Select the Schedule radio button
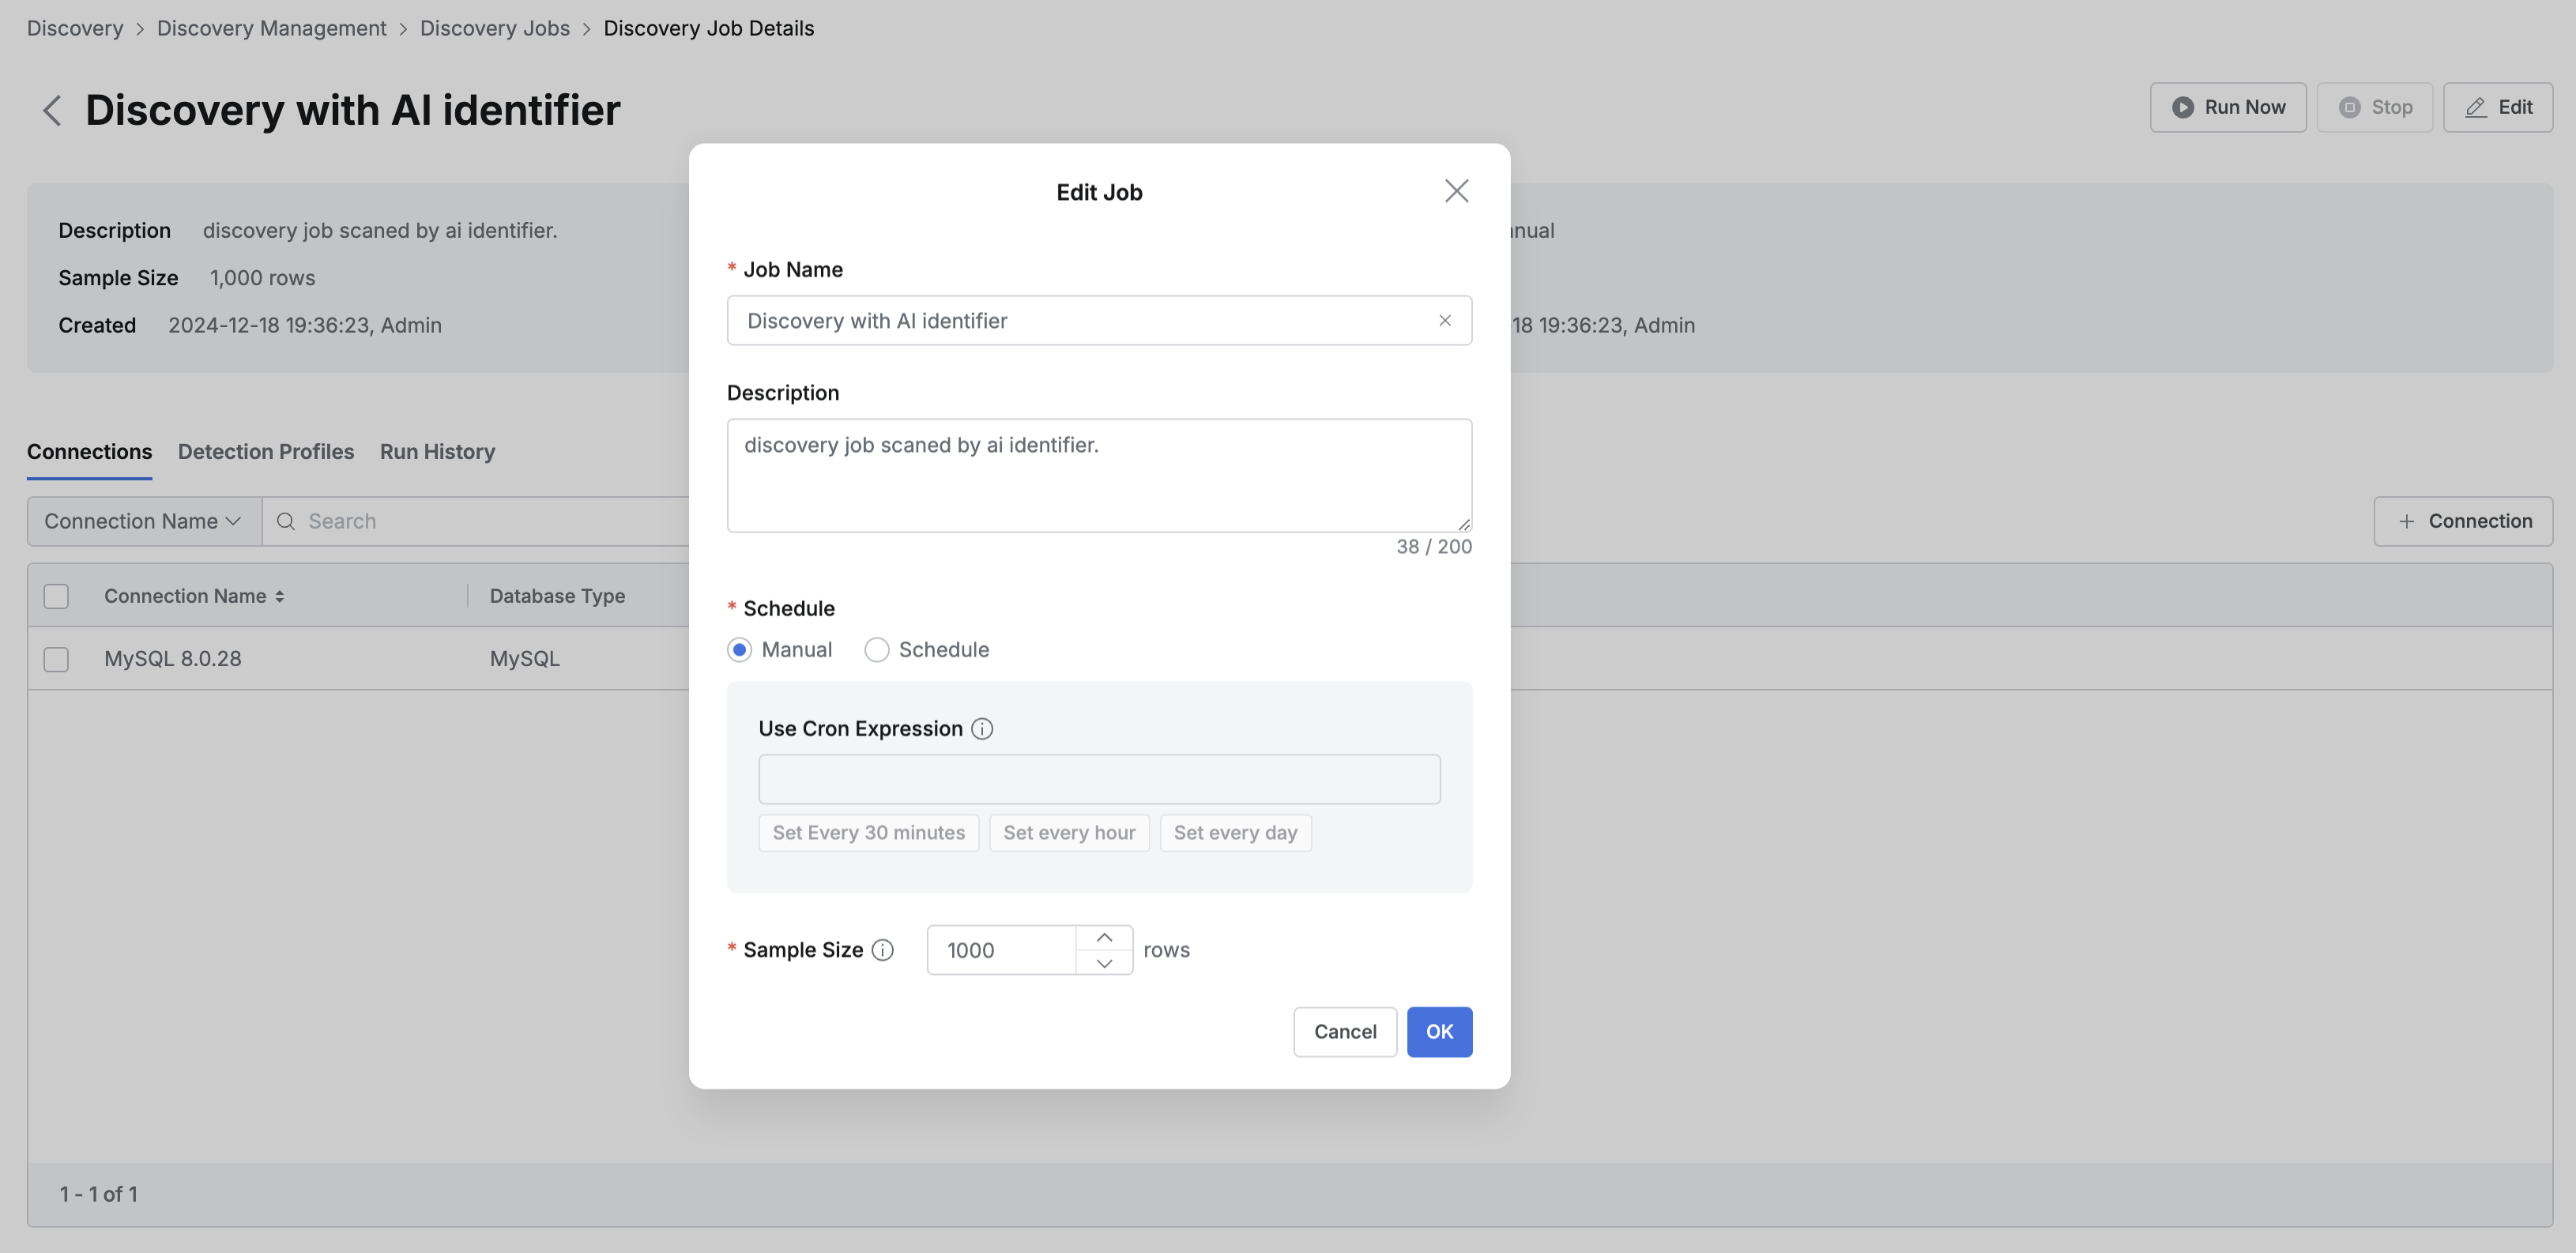This screenshot has height=1253, width=2576. 876,650
